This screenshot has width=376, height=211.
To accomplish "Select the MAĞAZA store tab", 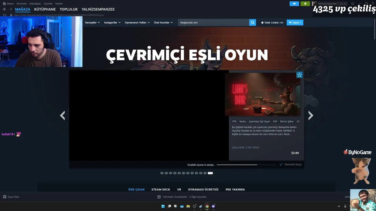I will click(23, 9).
